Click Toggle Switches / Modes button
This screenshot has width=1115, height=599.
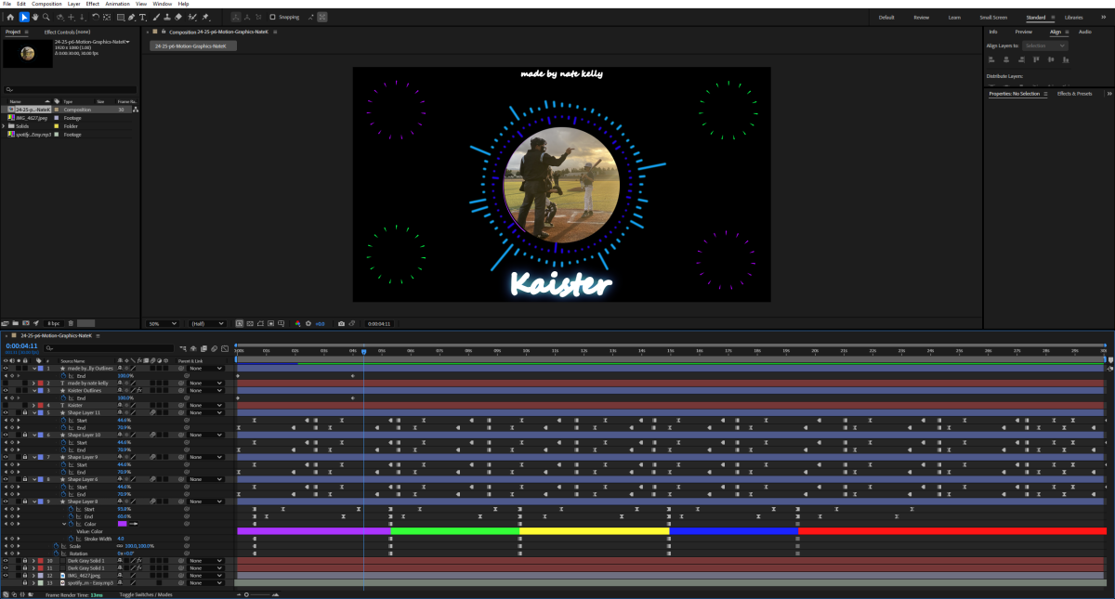(x=146, y=593)
